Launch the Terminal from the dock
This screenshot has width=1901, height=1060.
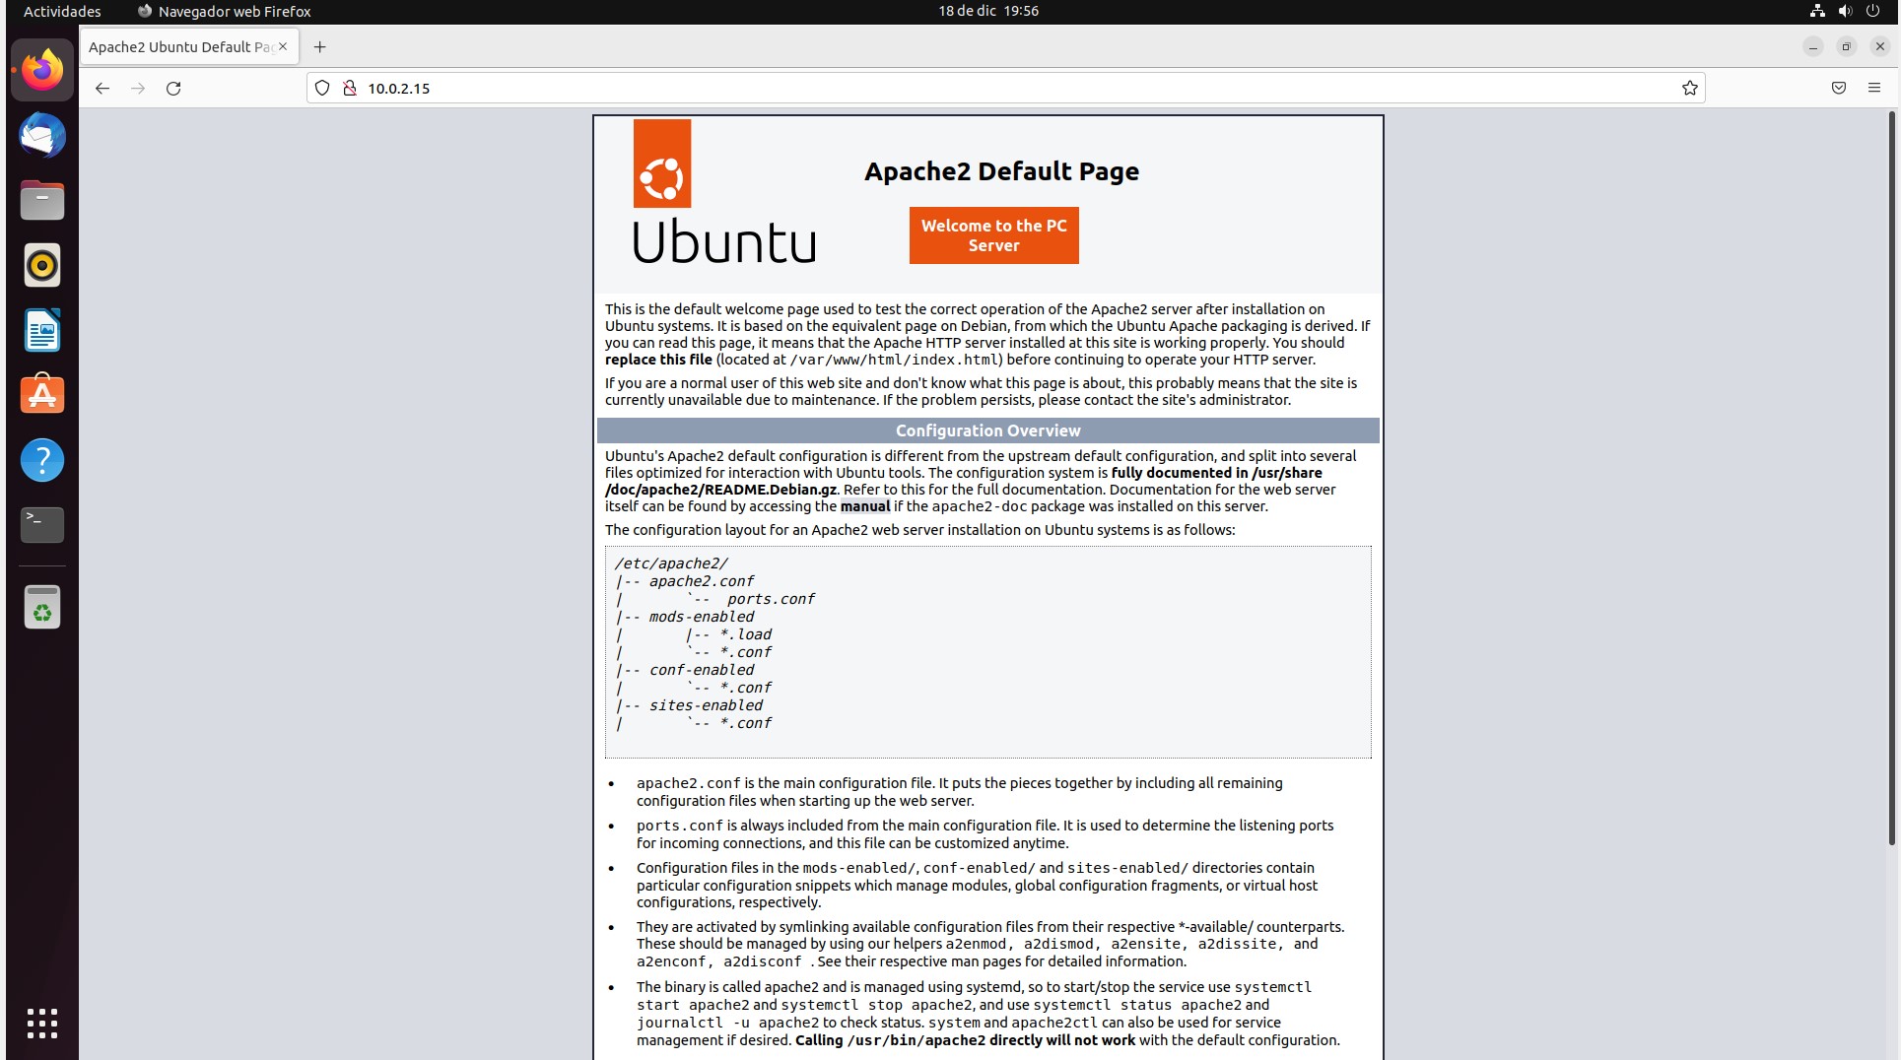(x=41, y=524)
